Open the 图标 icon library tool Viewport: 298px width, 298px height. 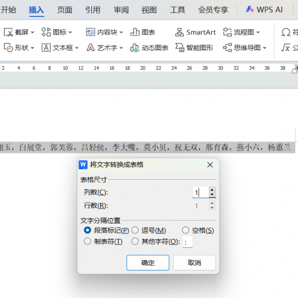46,32
